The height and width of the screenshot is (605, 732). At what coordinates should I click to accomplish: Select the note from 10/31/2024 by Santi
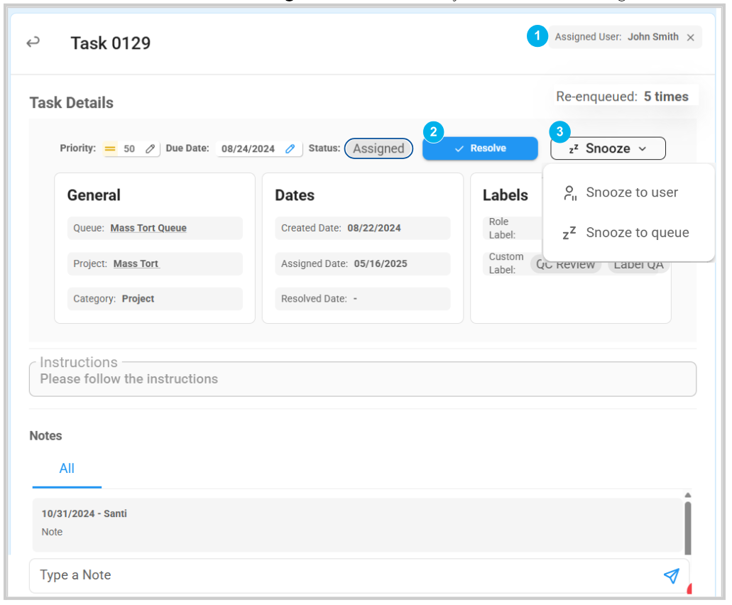click(355, 524)
